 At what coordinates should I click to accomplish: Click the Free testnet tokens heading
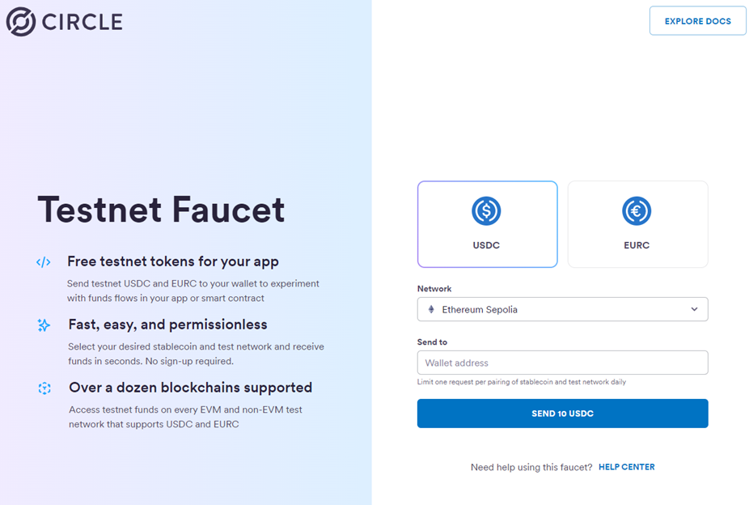(173, 261)
